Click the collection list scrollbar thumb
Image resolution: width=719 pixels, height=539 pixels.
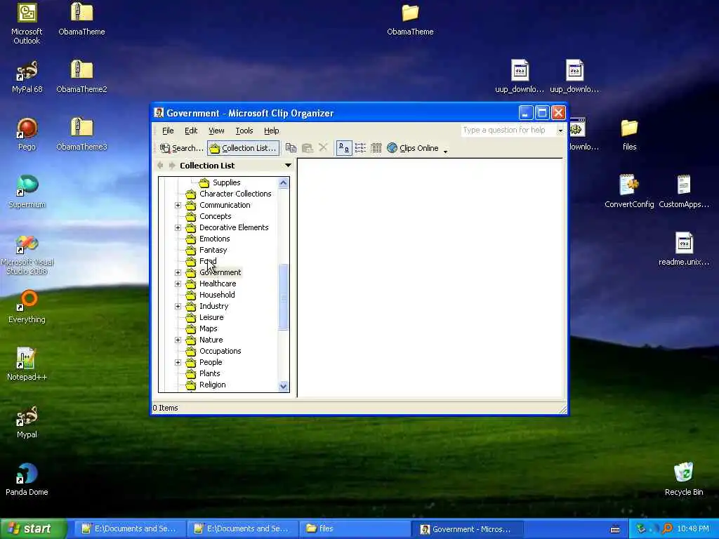284,297
